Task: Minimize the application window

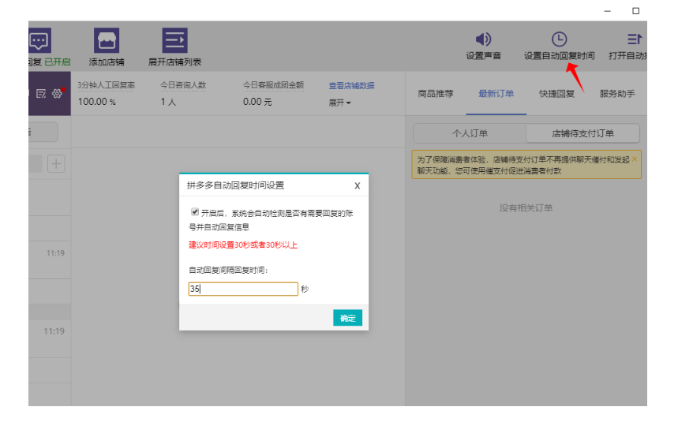Action: point(608,11)
